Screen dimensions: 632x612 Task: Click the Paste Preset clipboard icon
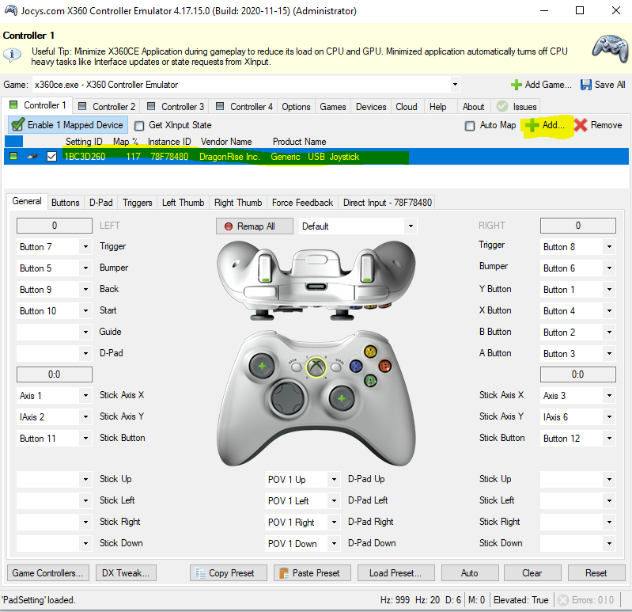pyautogui.click(x=284, y=573)
